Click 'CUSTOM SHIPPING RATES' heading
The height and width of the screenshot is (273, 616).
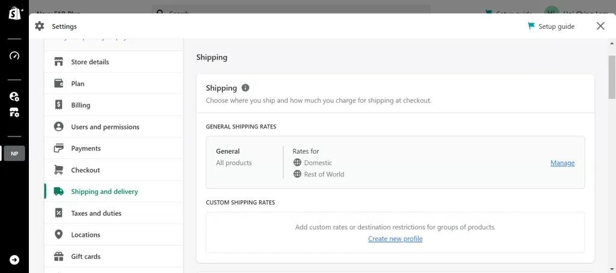[x=241, y=202]
